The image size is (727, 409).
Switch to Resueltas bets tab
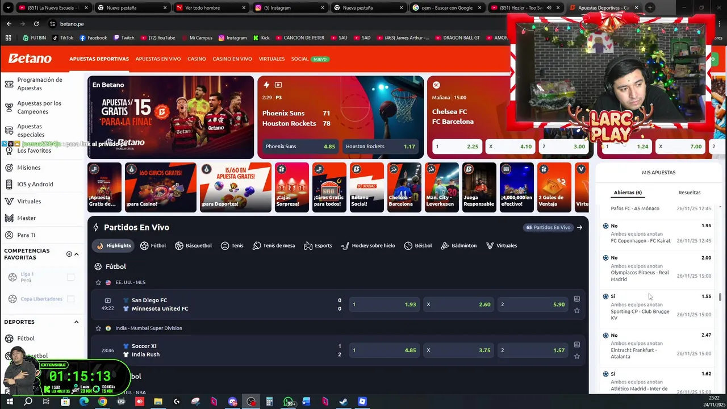(x=690, y=193)
